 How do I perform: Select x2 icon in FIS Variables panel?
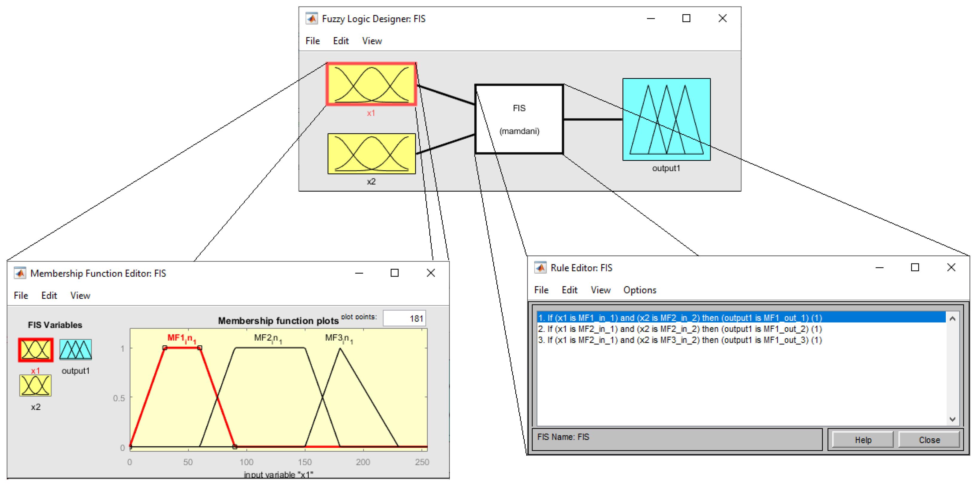pos(35,385)
